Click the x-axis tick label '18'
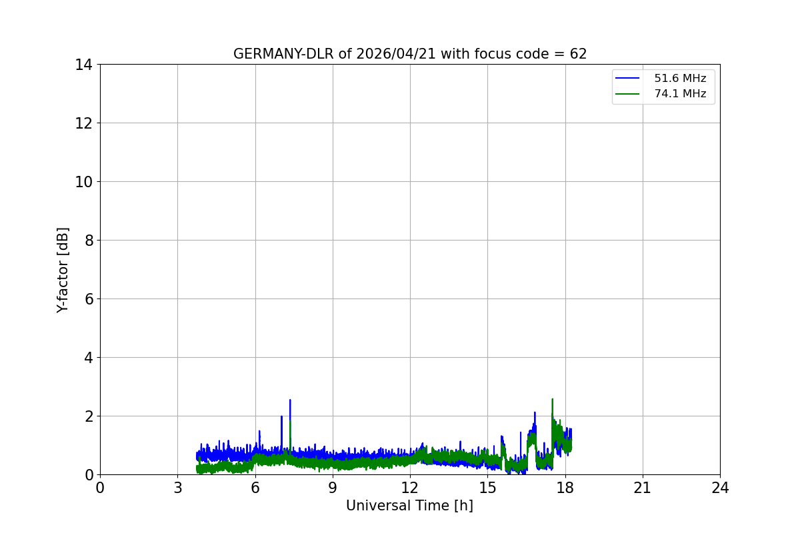The image size is (800, 533). 565,488
